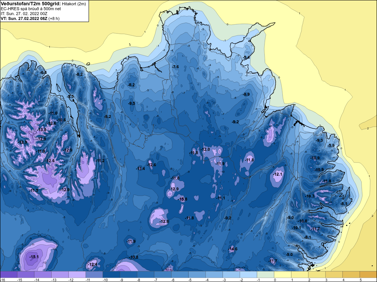Click the -15.1 temperature label
The height and width of the screenshot is (282, 377).
[x=34, y=257]
